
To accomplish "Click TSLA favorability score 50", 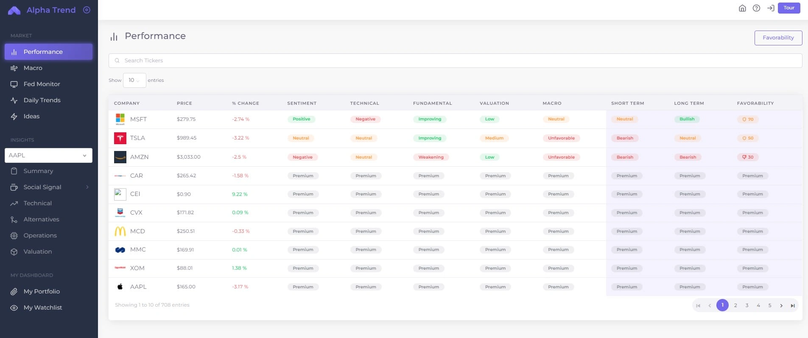I will pos(748,138).
